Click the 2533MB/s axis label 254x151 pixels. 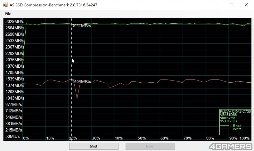(x=15, y=41)
